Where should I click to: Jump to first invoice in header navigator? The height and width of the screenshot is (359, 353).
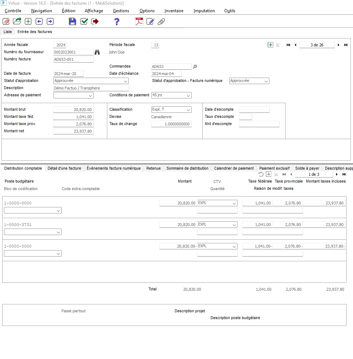tap(288, 45)
